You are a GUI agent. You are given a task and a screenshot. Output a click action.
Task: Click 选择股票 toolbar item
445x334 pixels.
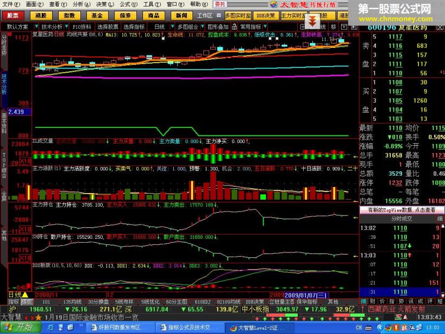pyautogui.click(x=108, y=27)
